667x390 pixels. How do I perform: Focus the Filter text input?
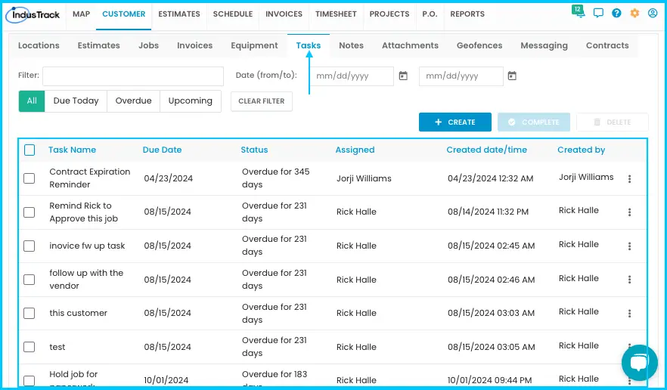pyautogui.click(x=133, y=76)
